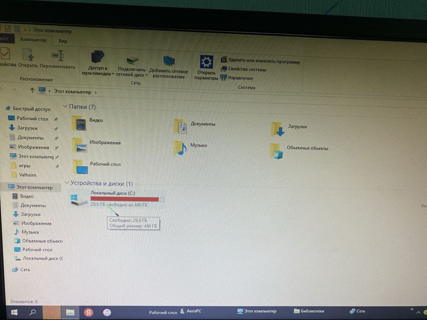Image resolution: width=427 pixels, height=320 pixels.
Task: Click the Windows Start button
Action: (x=14, y=312)
